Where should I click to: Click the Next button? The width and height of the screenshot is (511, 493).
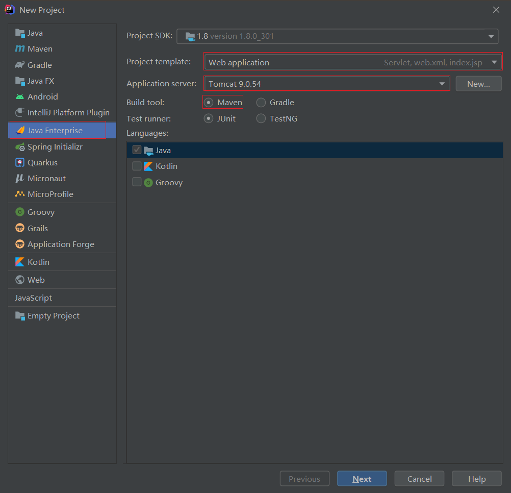click(x=362, y=479)
